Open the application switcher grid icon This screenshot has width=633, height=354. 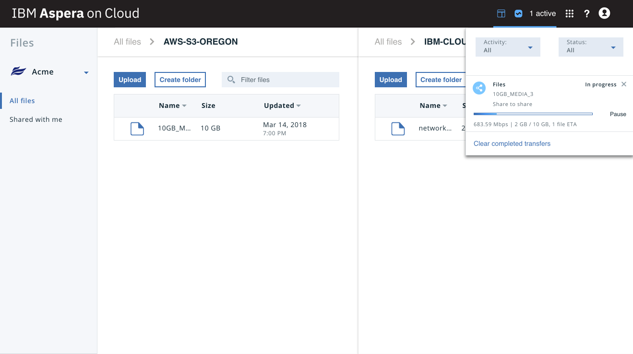(x=569, y=13)
